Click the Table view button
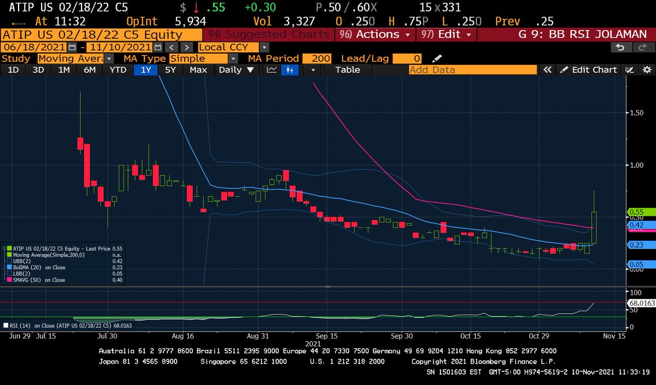 [347, 69]
